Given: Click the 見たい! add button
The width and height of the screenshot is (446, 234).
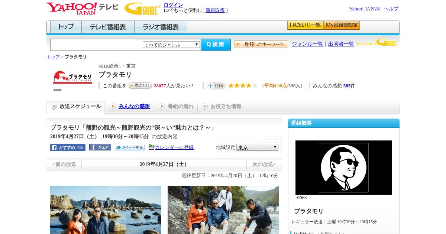Looking at the screenshot, I should click(x=140, y=85).
